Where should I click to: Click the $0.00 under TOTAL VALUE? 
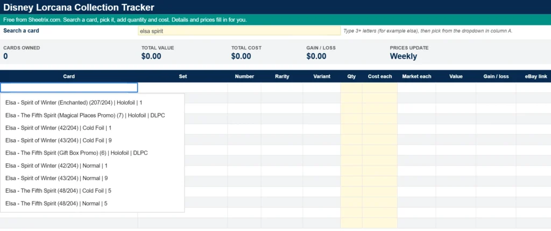click(151, 56)
